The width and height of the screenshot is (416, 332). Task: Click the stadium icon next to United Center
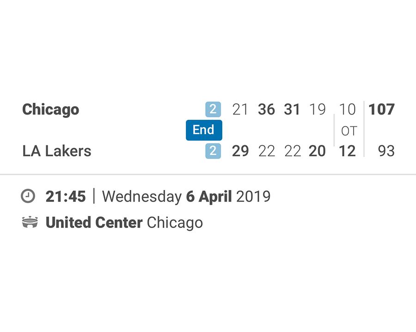tap(29, 222)
